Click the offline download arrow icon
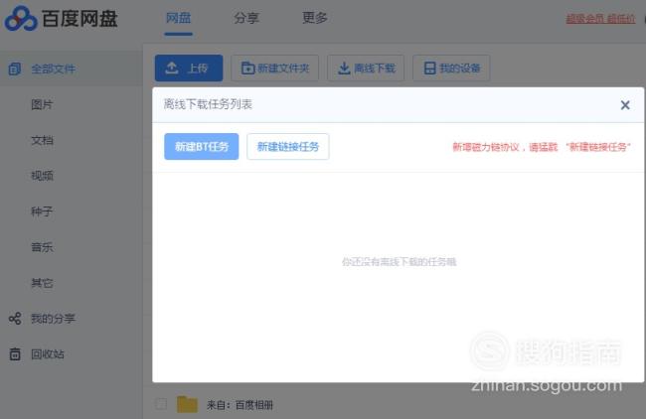646x419 pixels. point(344,68)
